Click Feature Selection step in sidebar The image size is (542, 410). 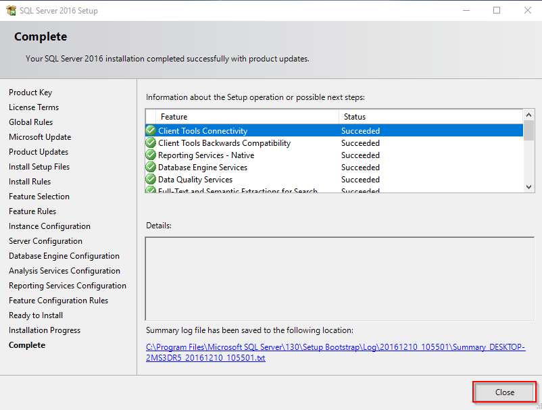point(39,196)
